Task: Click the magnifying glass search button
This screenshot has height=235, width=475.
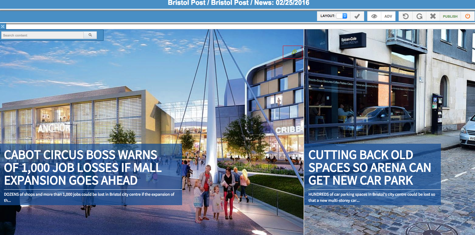Action: (x=90, y=35)
